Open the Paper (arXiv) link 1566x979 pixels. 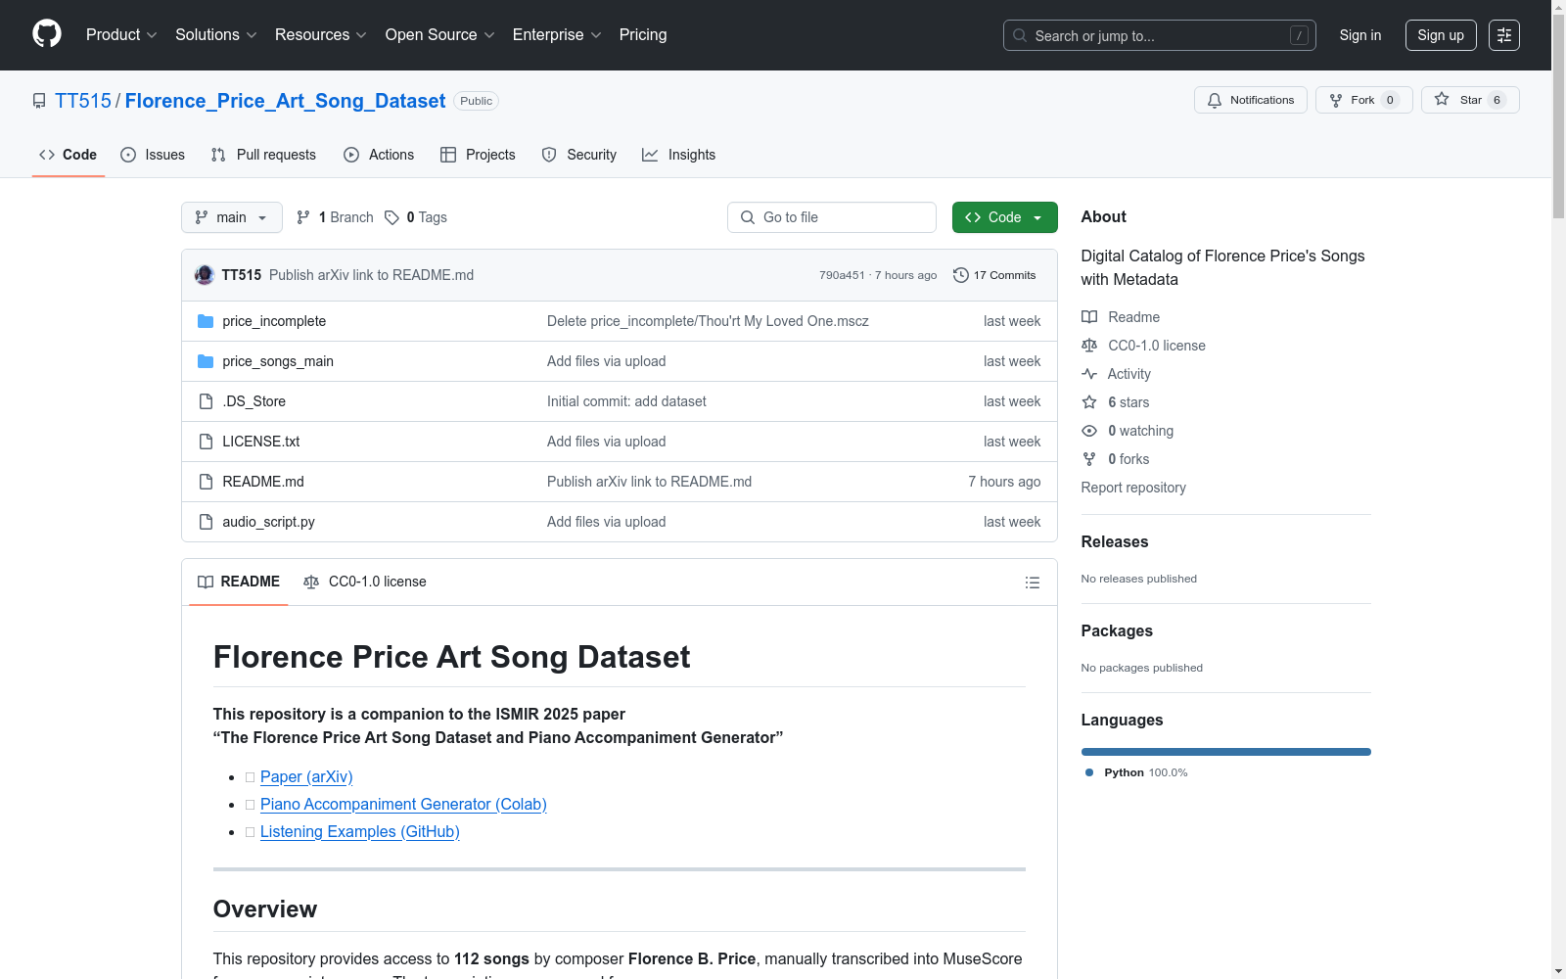tap(306, 776)
